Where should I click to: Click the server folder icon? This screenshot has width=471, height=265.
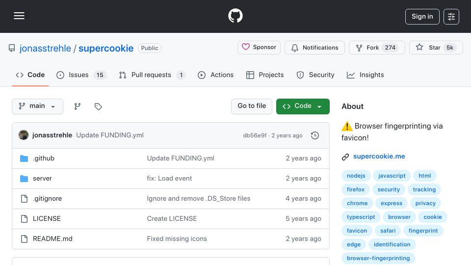pyautogui.click(x=24, y=179)
